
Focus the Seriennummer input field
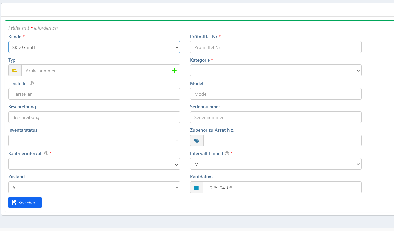coord(276,117)
